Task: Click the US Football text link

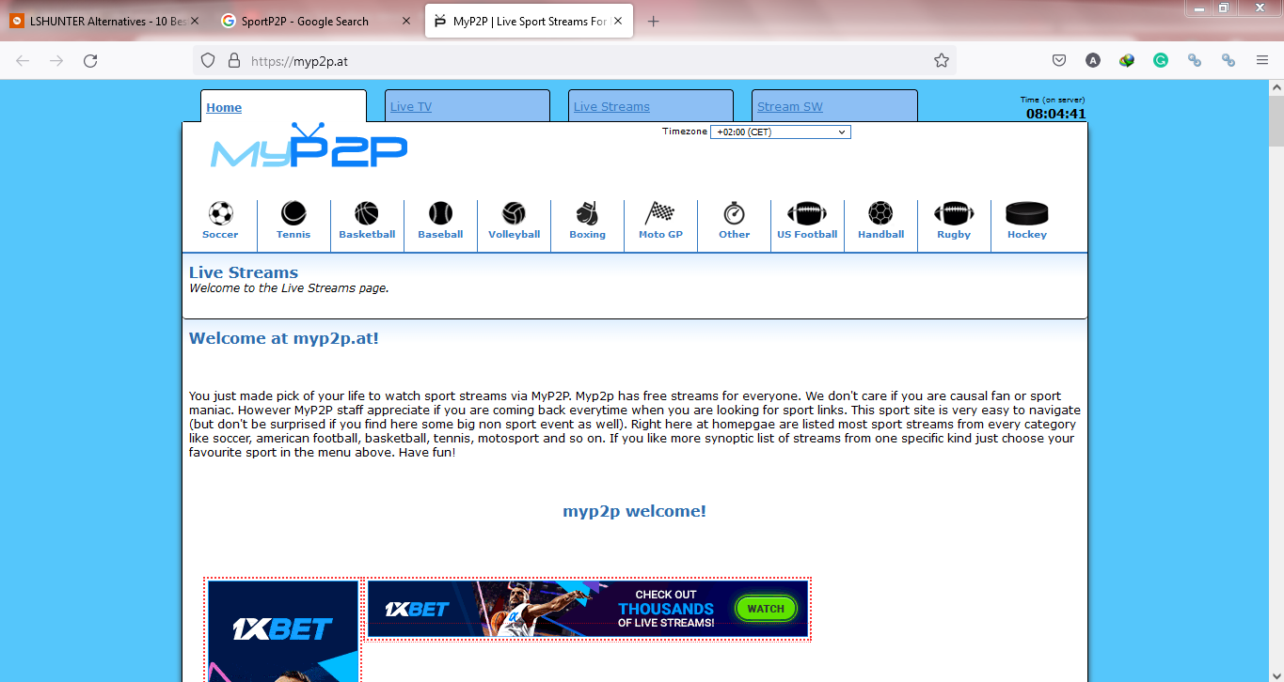Action: [x=807, y=235]
